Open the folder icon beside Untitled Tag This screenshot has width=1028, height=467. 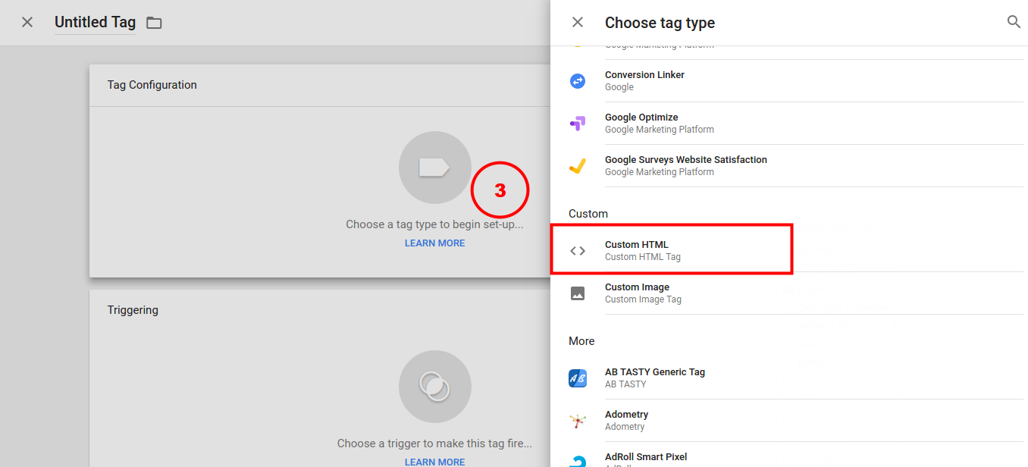pyautogui.click(x=154, y=23)
